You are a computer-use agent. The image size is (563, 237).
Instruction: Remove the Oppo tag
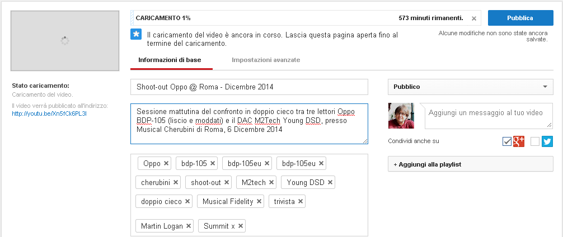coord(166,164)
